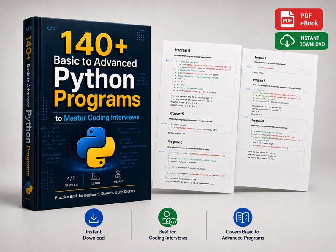Click 'Basic to Advanced' cover text

coord(95,62)
